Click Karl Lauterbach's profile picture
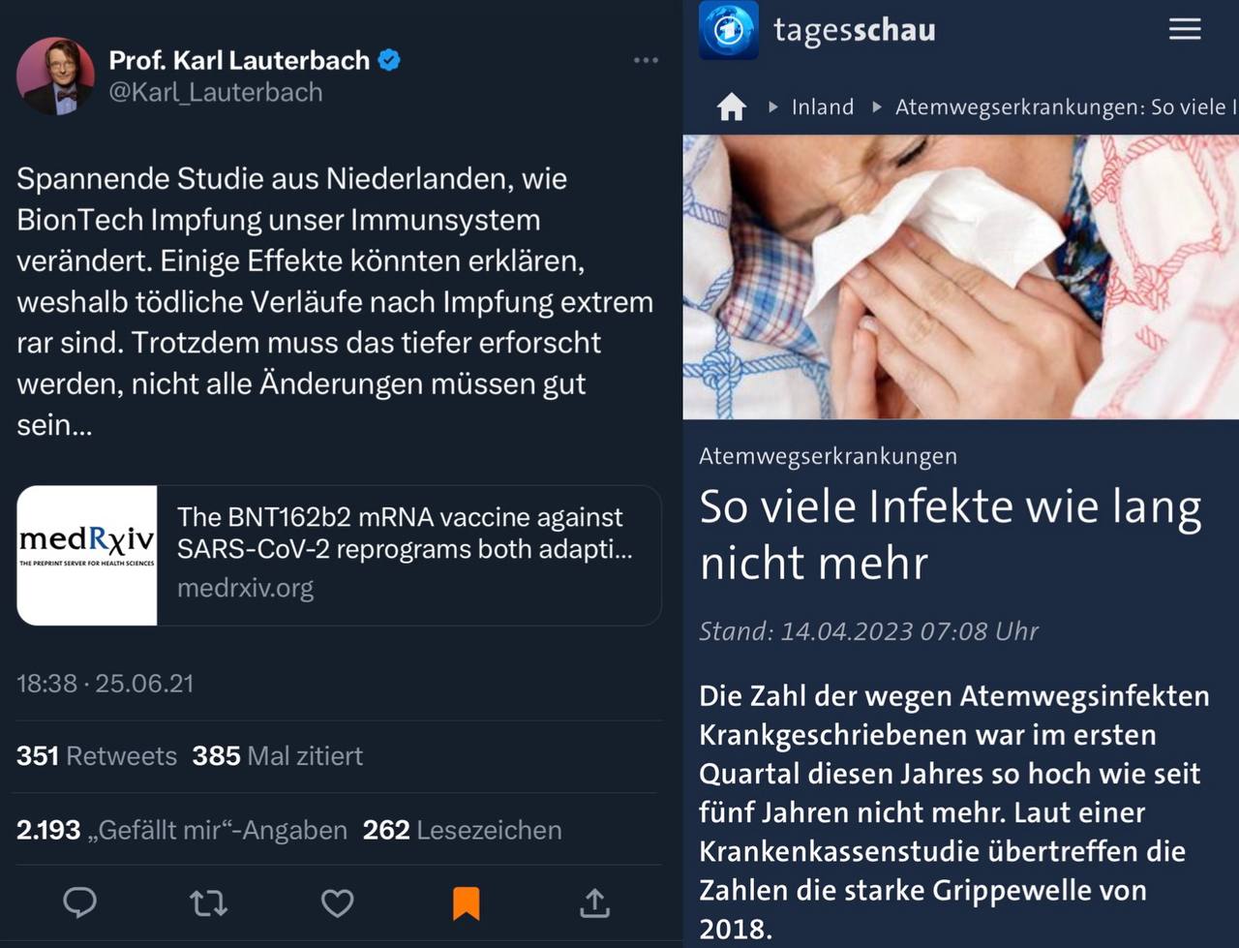The image size is (1239, 948). pos(55,76)
